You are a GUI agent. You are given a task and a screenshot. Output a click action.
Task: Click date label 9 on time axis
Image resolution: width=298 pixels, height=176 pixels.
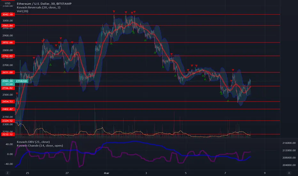pyautogui.click(x=265, y=173)
